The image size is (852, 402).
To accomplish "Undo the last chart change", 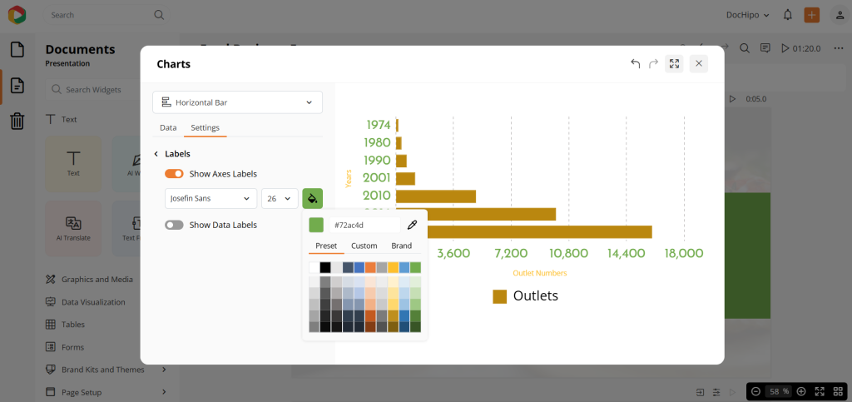I will coord(635,63).
